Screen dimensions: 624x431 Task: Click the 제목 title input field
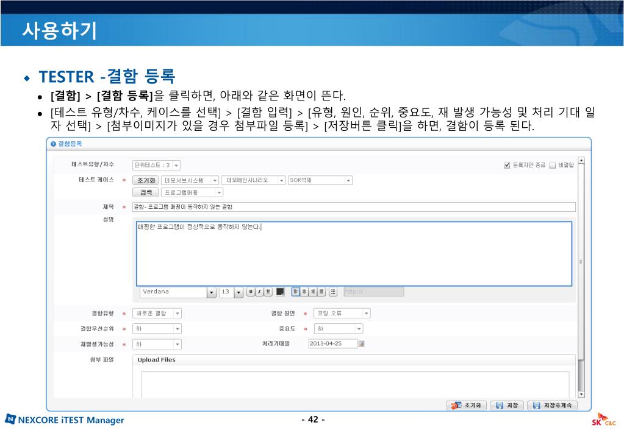(354, 207)
